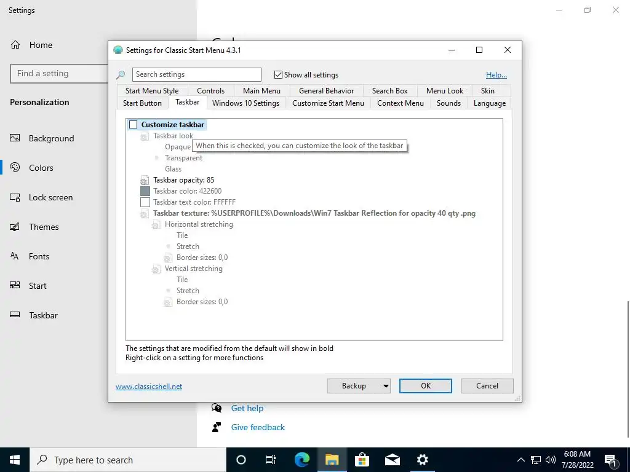The height and width of the screenshot is (472, 630).
Task: Open the Help... link
Action: coord(496,75)
